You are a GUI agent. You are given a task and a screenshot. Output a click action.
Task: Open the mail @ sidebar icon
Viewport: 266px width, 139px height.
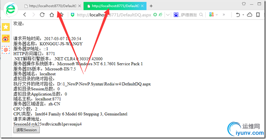coord(6,50)
